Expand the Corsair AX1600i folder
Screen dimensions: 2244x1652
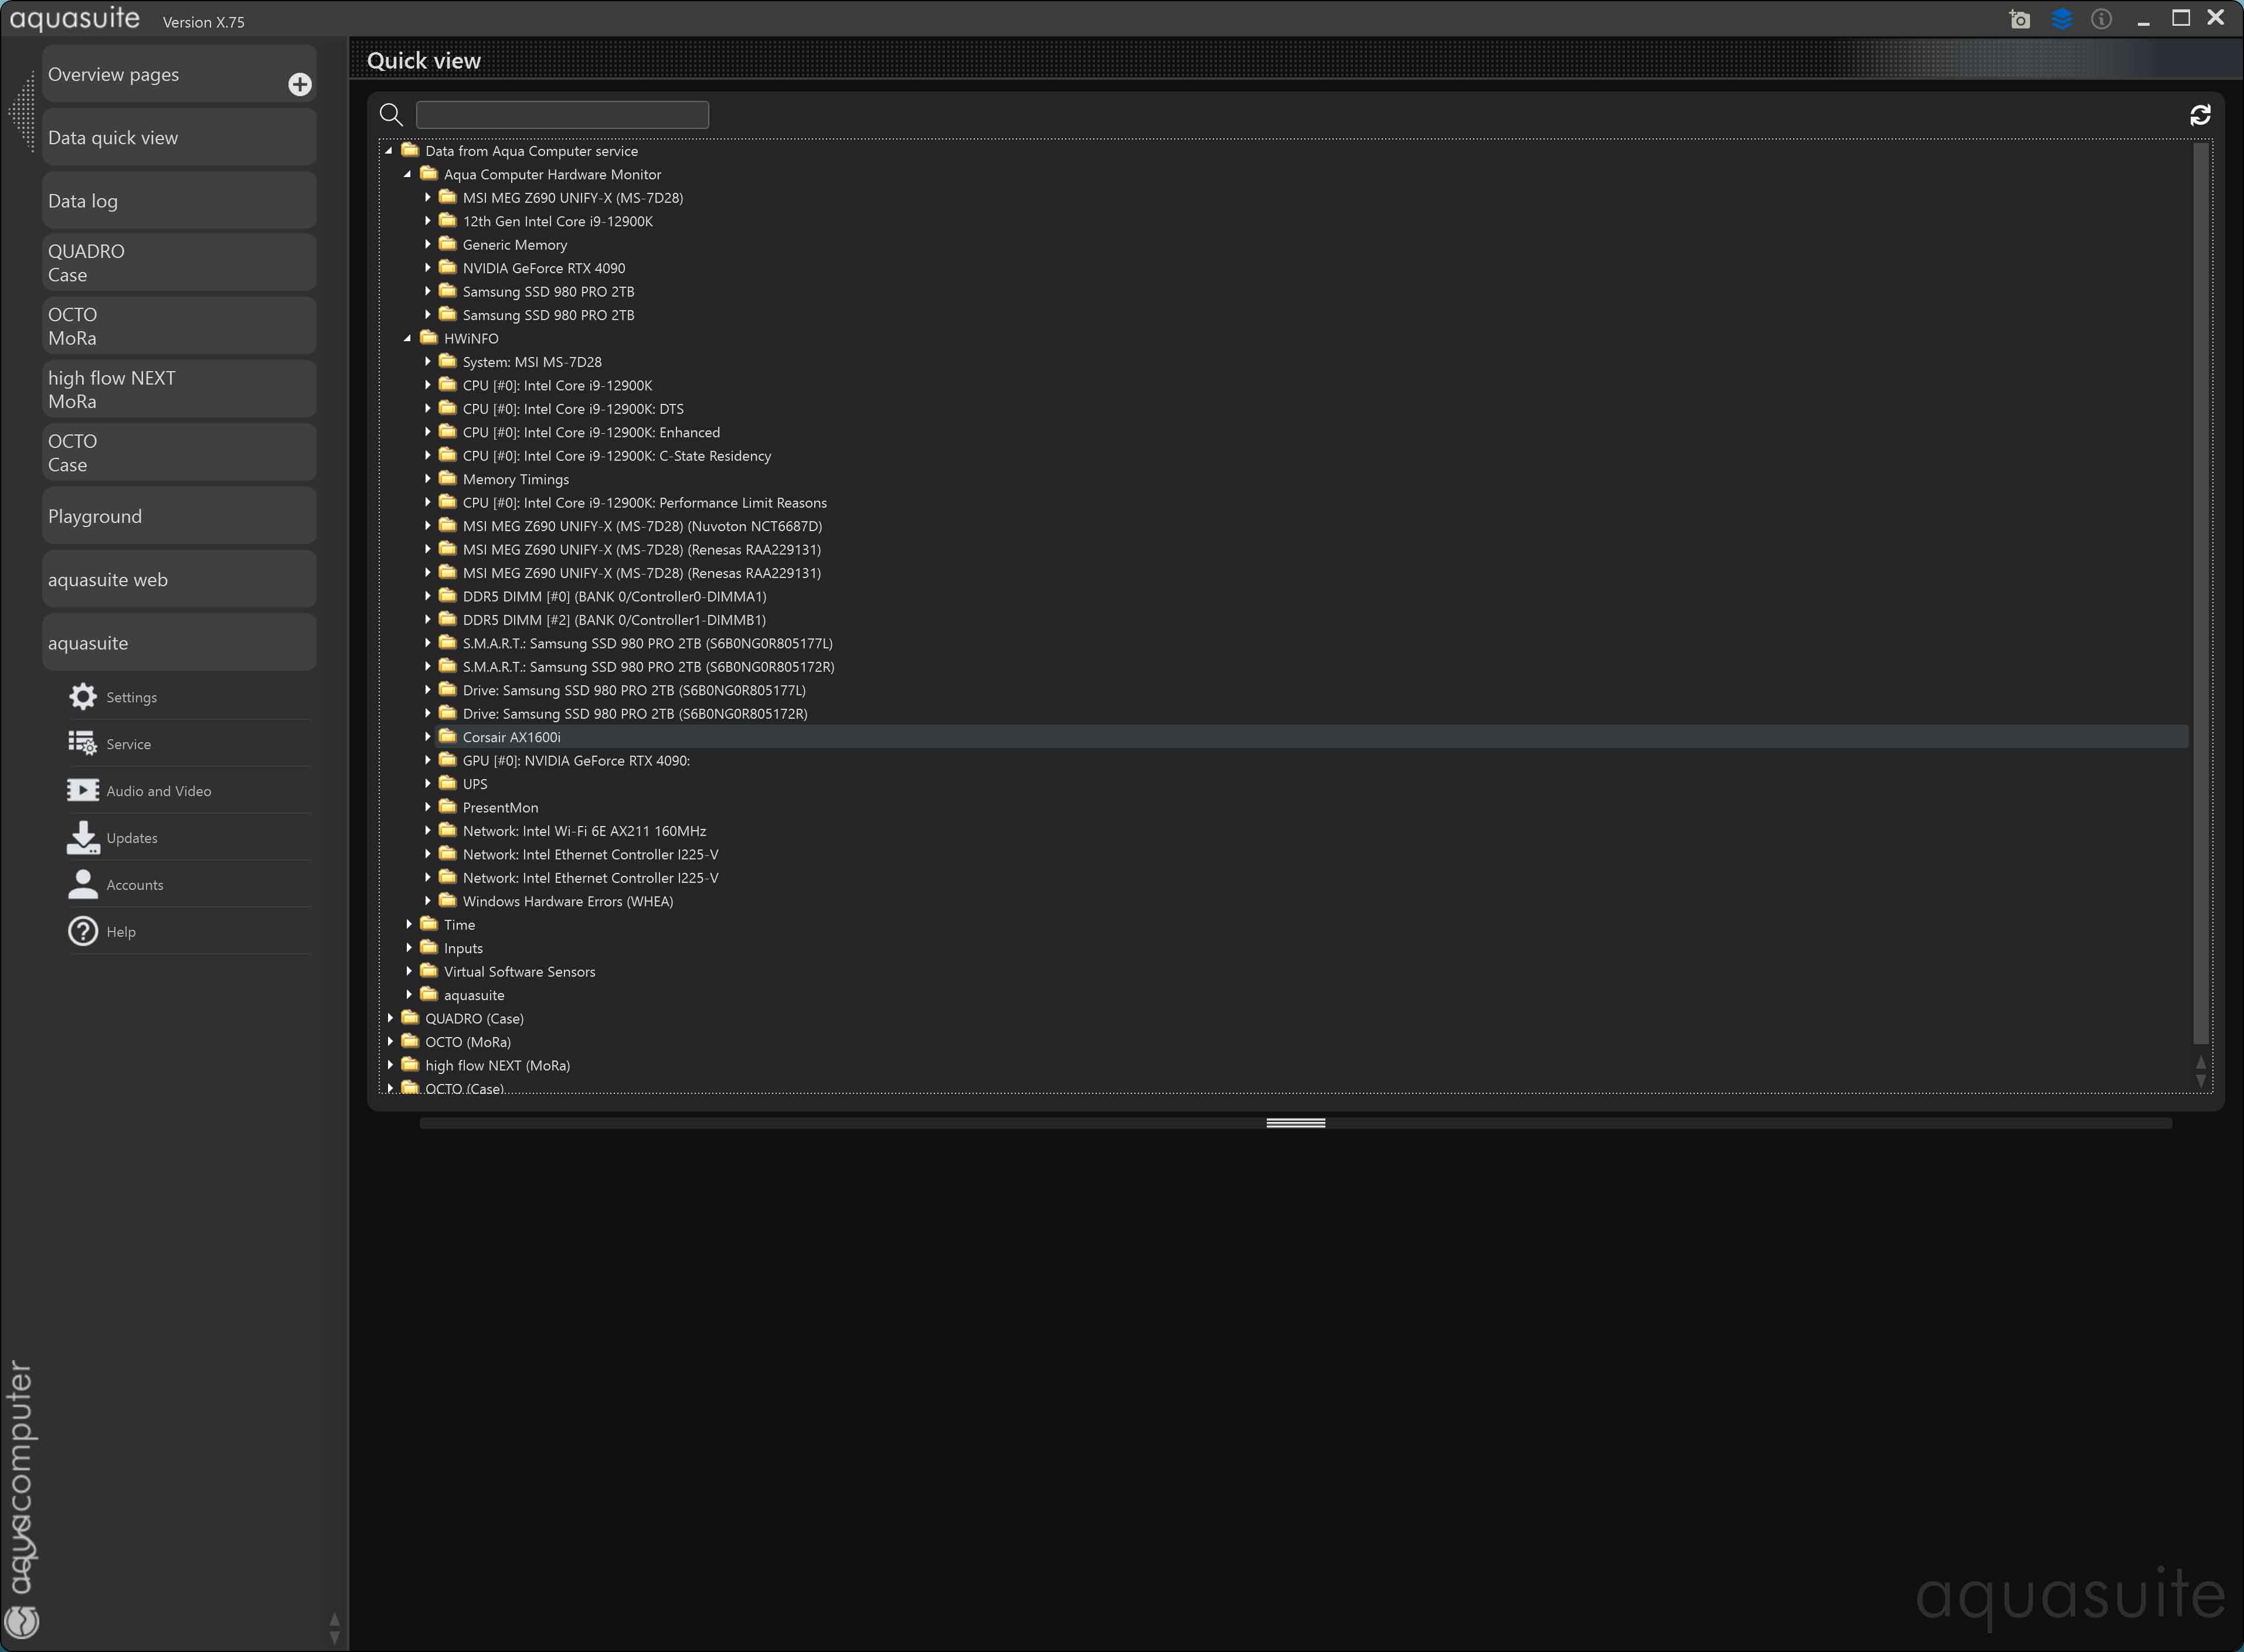coord(428,737)
